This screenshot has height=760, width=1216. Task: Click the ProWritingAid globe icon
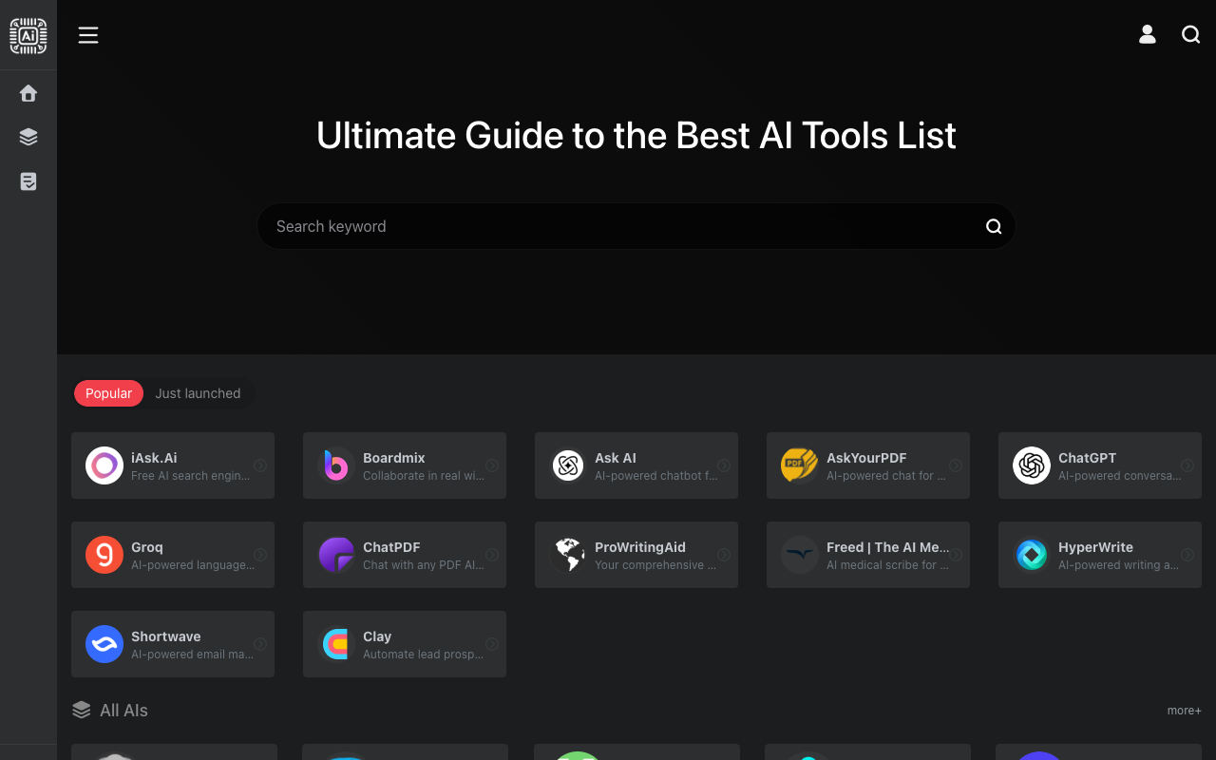tap(568, 555)
